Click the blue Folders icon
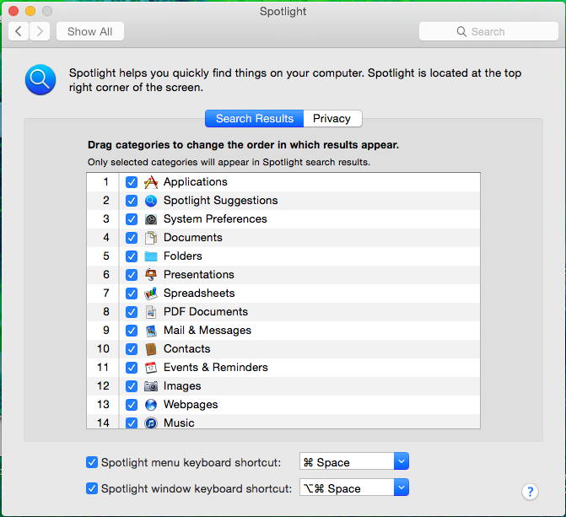The image size is (566, 517). (151, 256)
